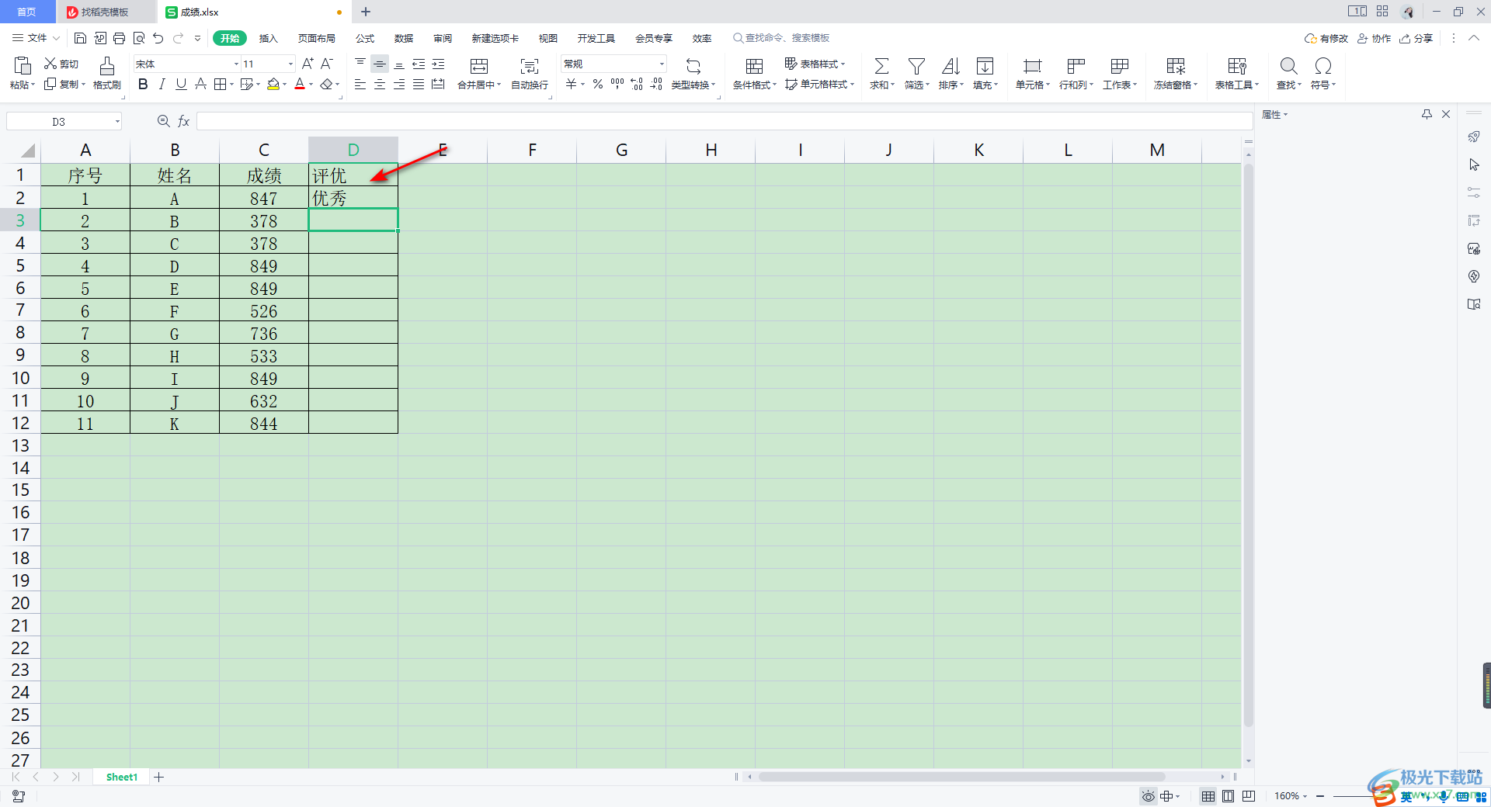Image resolution: width=1491 pixels, height=807 pixels.
Task: Click the Save icon in quick access bar
Action: [80, 38]
